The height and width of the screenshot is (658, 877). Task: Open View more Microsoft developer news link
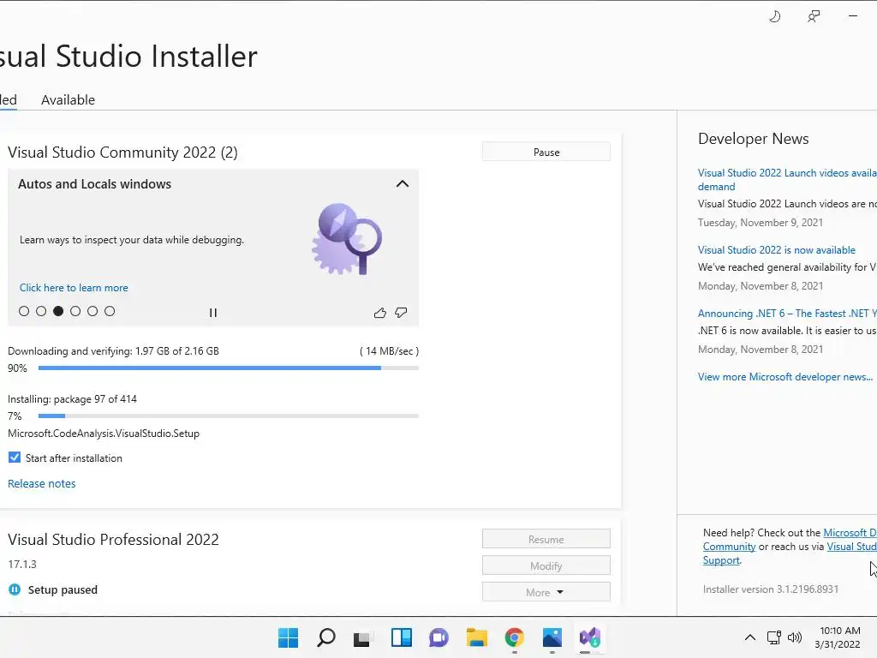pos(785,377)
